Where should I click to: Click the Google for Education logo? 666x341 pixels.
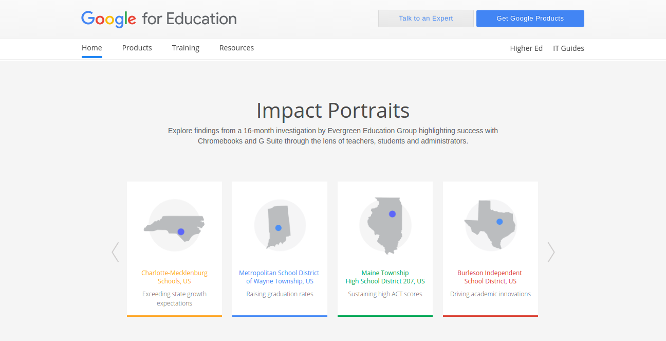tap(159, 19)
